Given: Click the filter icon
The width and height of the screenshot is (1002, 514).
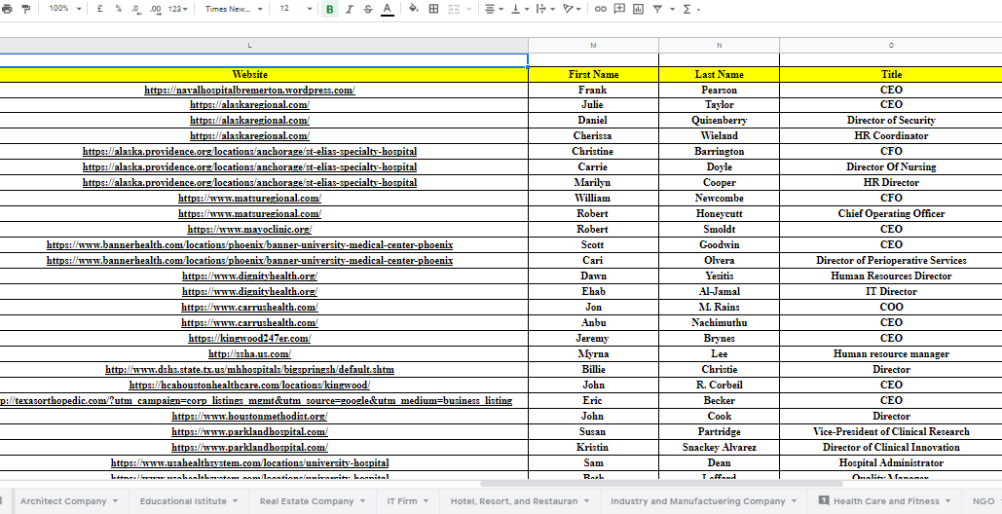Looking at the screenshot, I should [x=657, y=9].
